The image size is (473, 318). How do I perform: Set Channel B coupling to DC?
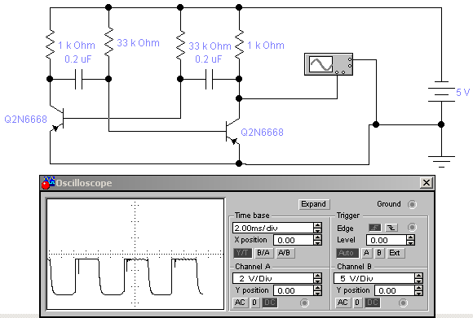(x=372, y=303)
